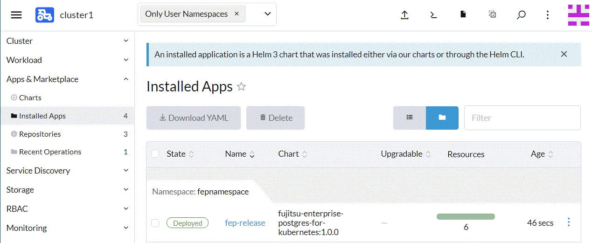This screenshot has height=243, width=592.
Task: Open Charts in the sidebar
Action: (30, 98)
